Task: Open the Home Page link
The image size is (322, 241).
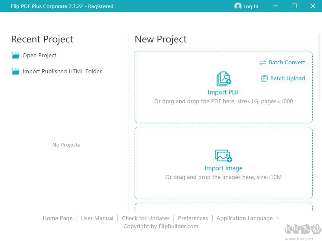Action: pyautogui.click(x=57, y=218)
